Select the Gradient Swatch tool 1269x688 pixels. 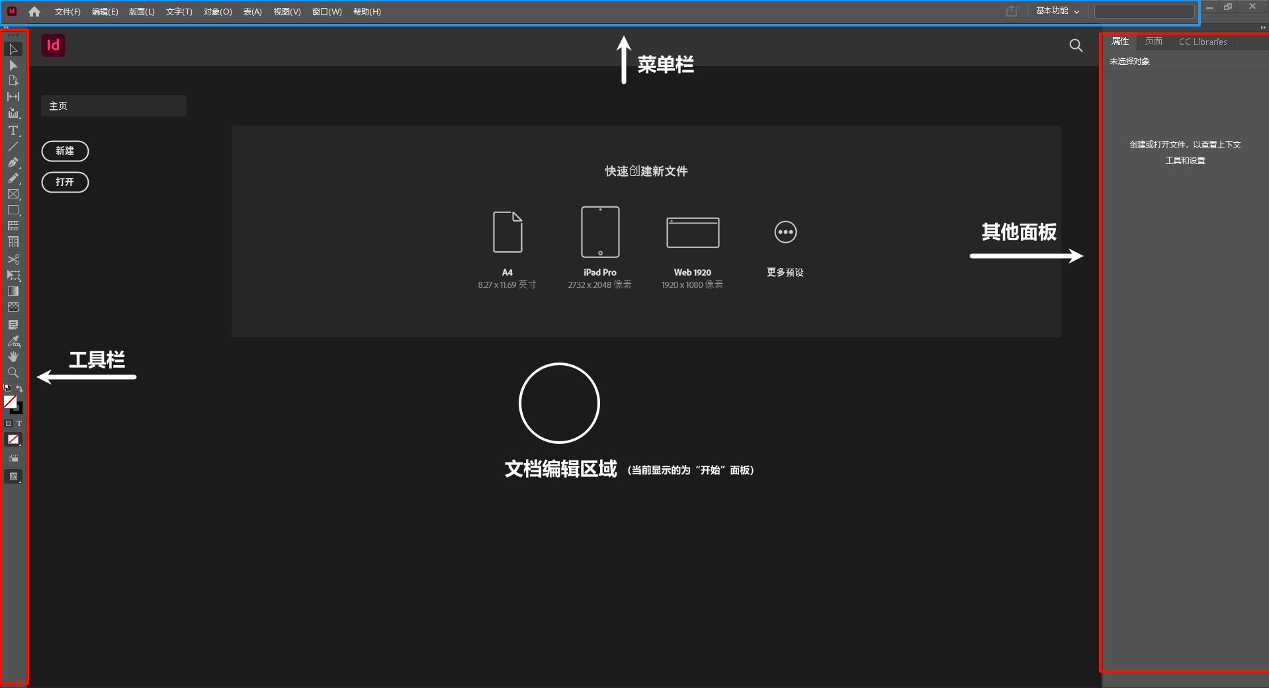point(13,291)
